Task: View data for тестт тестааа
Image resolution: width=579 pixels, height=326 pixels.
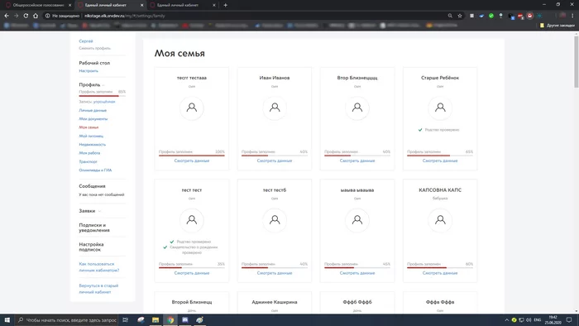Action: tap(192, 161)
